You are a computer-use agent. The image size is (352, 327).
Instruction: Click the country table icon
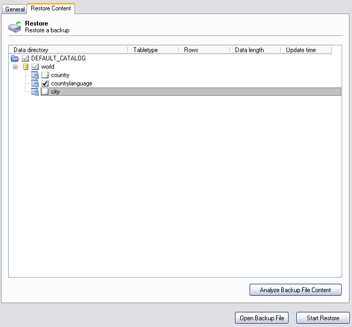pos(35,75)
